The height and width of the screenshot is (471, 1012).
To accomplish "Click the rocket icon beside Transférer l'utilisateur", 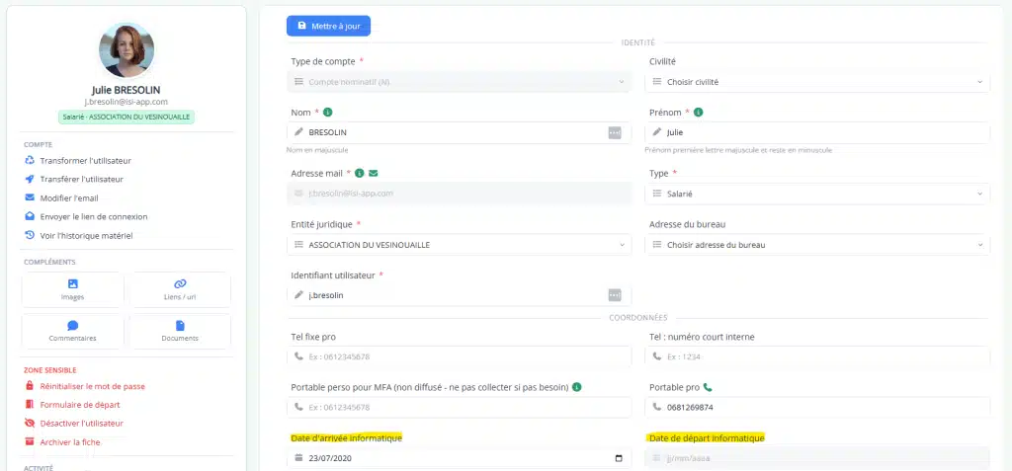I will coord(30,180).
